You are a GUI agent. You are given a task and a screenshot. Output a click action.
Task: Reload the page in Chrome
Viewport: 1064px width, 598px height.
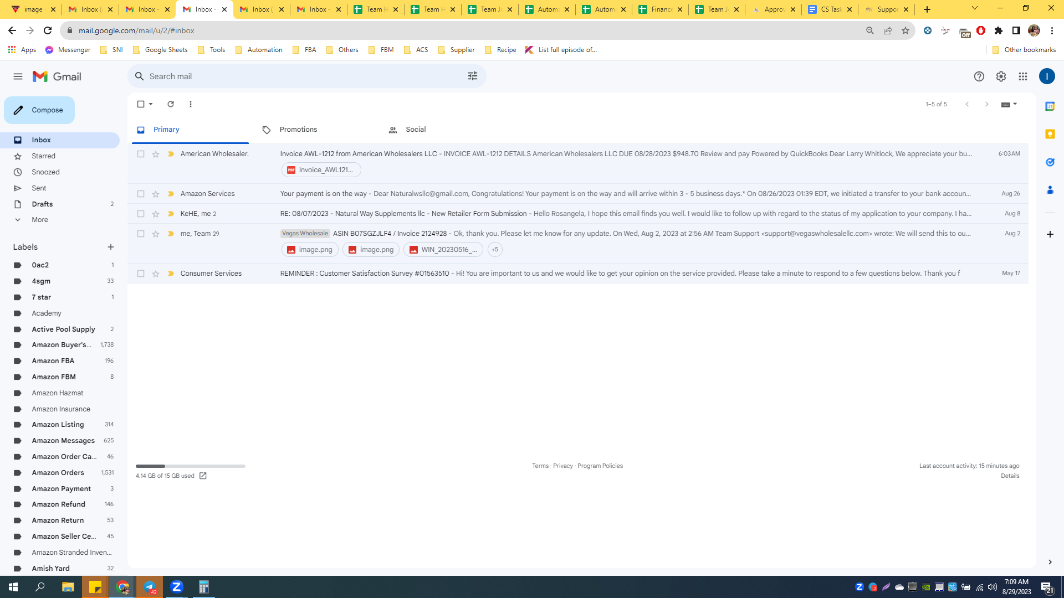[x=48, y=31]
